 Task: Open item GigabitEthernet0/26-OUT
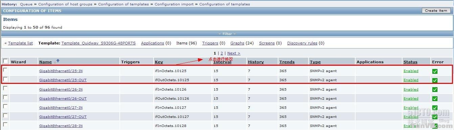tap(63, 99)
